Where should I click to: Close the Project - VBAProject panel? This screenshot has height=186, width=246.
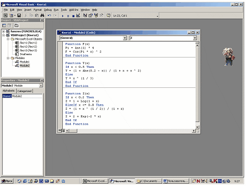(x=42, y=20)
